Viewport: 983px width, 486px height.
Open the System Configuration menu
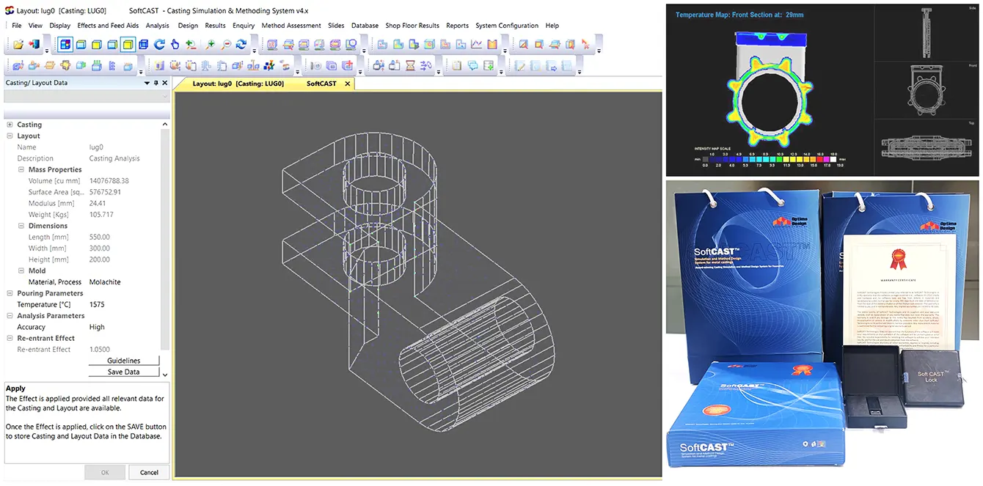(507, 26)
